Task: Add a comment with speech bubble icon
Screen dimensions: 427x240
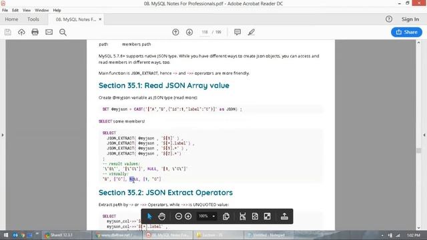Action: [238, 32]
